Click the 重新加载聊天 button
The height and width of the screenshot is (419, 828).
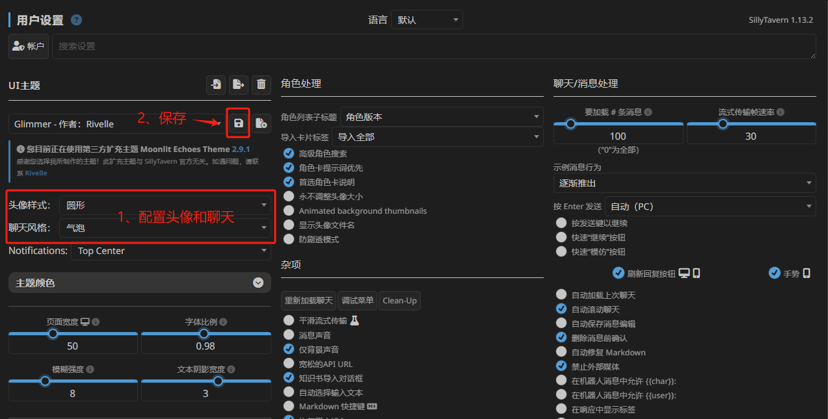point(308,300)
